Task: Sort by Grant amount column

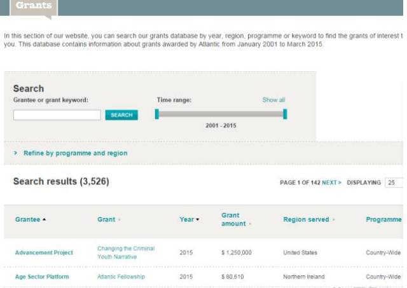Action: click(233, 219)
